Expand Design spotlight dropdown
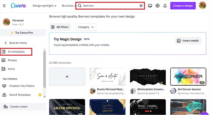The height and width of the screenshot is (115, 211). pyautogui.click(x=45, y=6)
